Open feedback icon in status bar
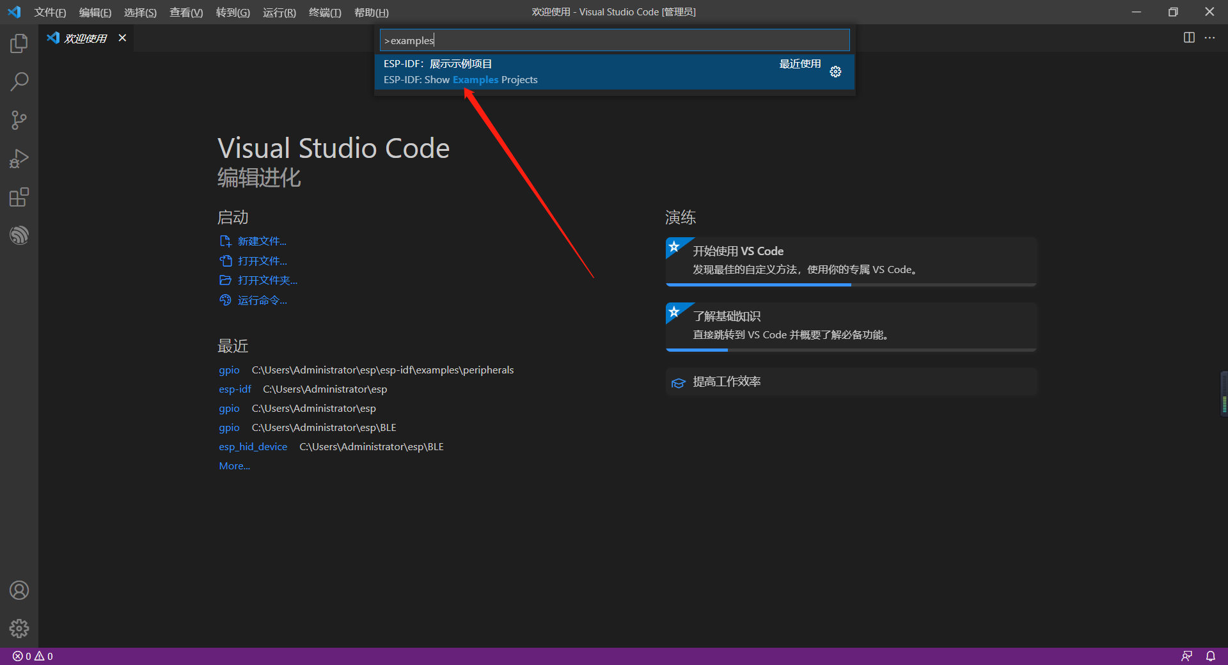The width and height of the screenshot is (1228, 665). 1186,656
